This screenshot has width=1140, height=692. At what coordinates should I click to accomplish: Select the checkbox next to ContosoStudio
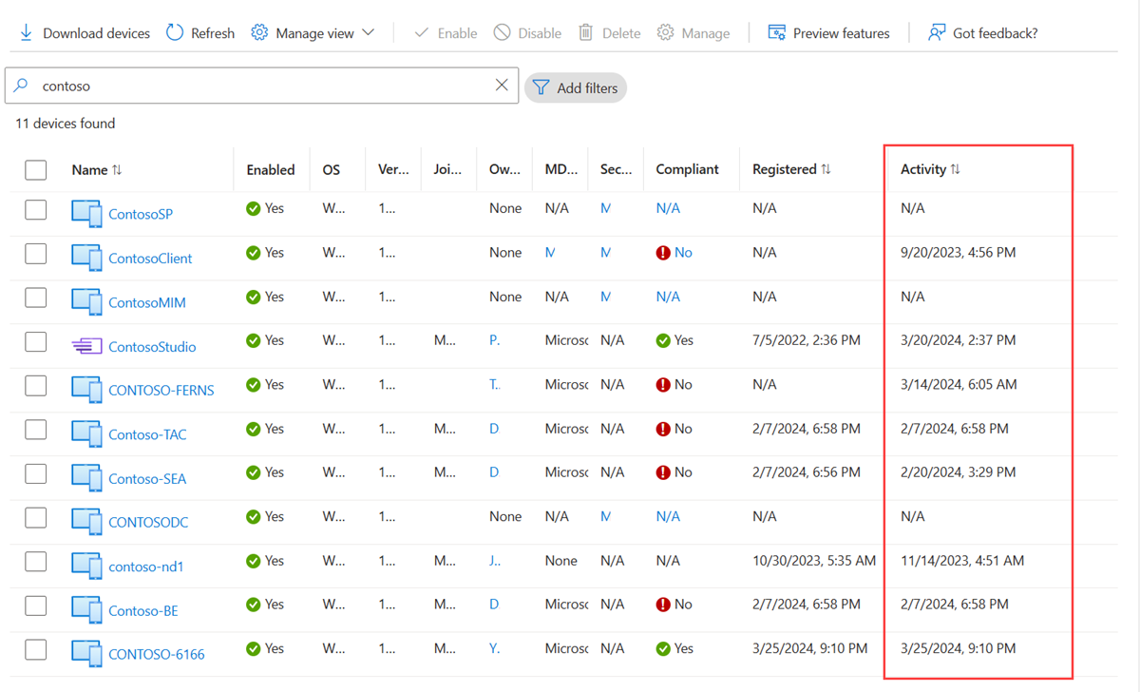[35, 341]
